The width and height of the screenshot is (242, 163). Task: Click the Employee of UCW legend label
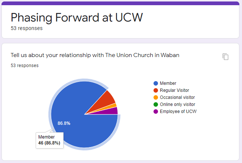[x=178, y=112]
